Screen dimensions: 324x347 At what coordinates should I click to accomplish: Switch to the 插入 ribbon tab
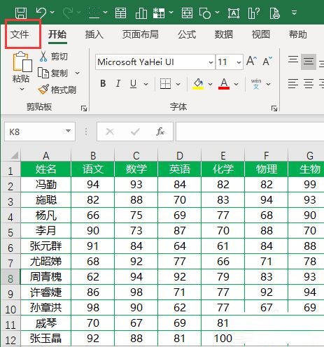pos(94,35)
